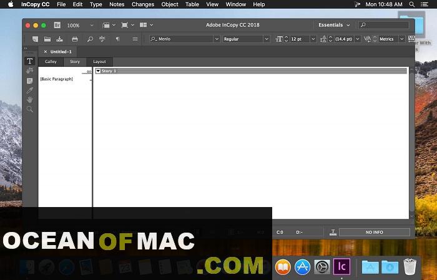The image size is (437, 280).
Task: Select the Zoom tool in the tools panel
Action: click(x=30, y=109)
